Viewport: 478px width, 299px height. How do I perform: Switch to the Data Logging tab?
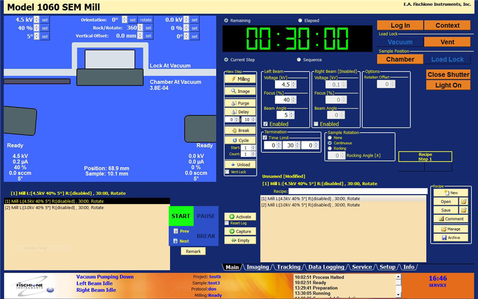[326, 267]
